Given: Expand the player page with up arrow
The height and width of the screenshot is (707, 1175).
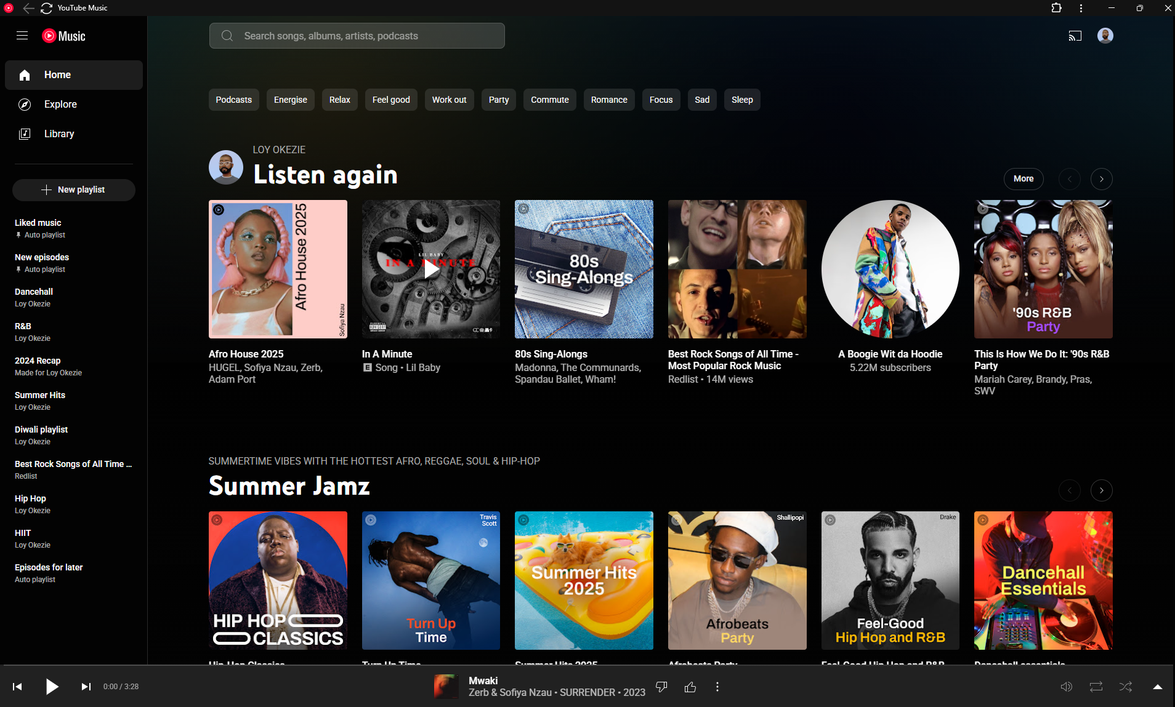Looking at the screenshot, I should (x=1157, y=687).
